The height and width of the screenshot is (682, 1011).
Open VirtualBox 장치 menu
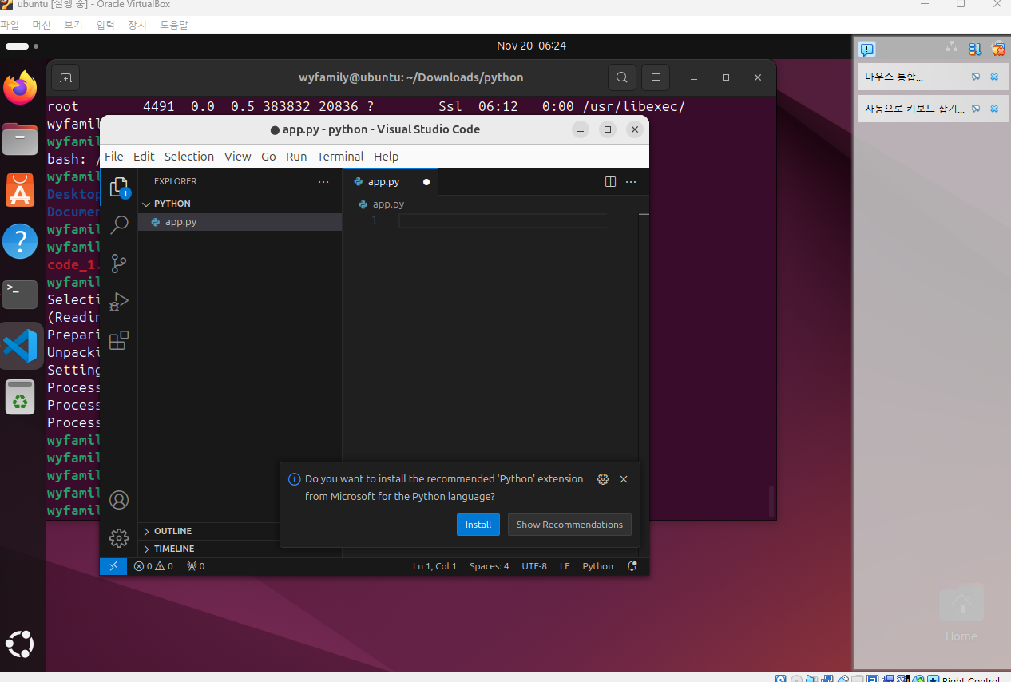point(137,25)
